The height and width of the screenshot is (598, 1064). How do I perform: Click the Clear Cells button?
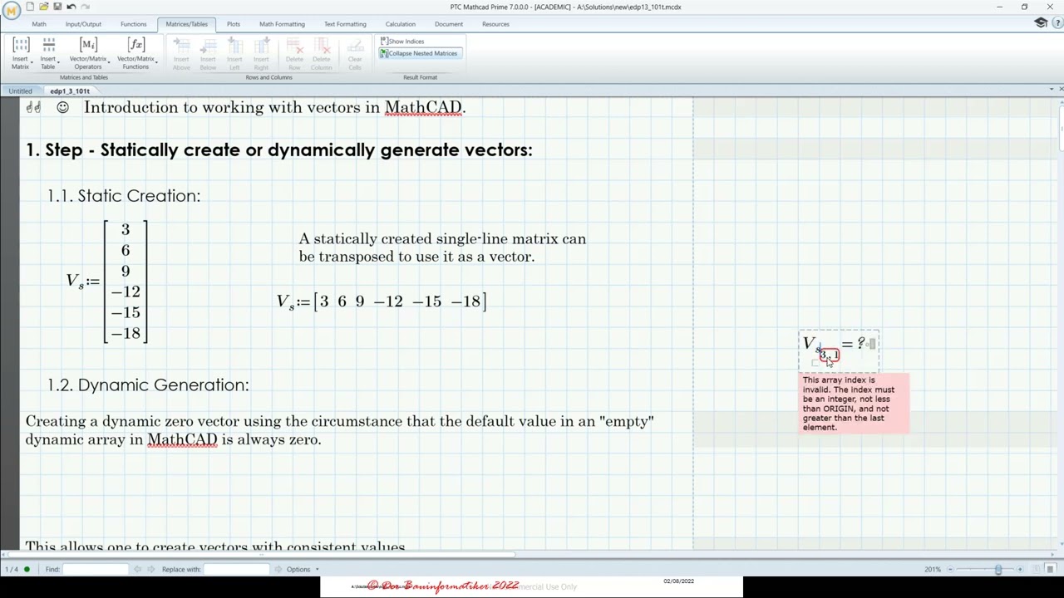pyautogui.click(x=355, y=55)
